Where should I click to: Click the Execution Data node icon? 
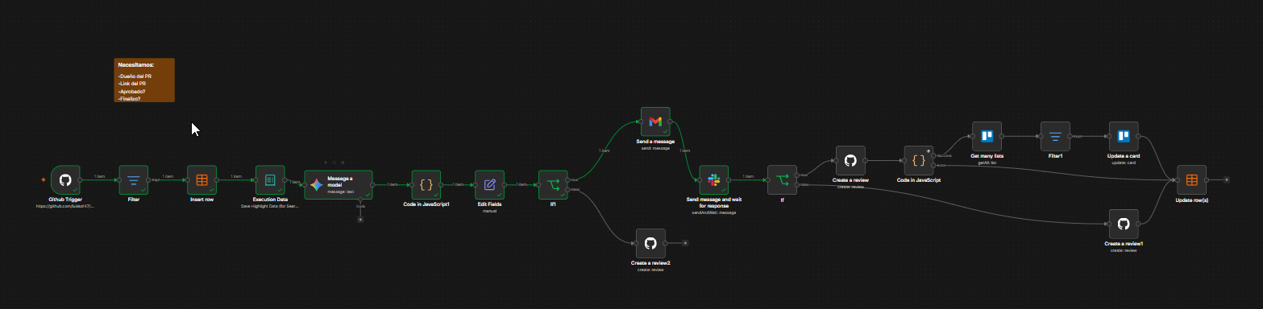tap(270, 181)
